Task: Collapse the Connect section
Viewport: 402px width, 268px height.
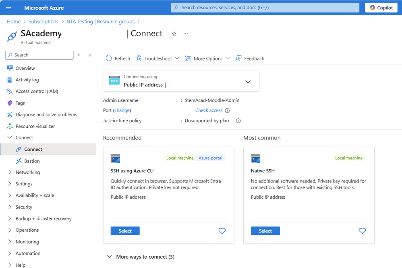Action: [10, 137]
